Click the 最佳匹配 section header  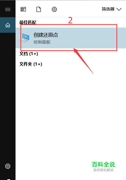[x=28, y=22]
